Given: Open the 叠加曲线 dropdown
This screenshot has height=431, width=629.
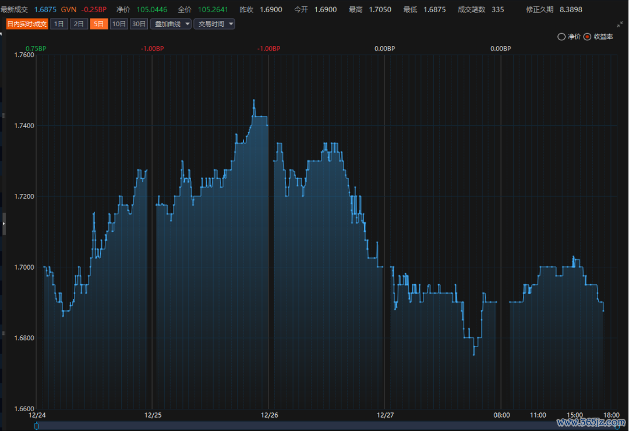Looking at the screenshot, I should point(171,24).
